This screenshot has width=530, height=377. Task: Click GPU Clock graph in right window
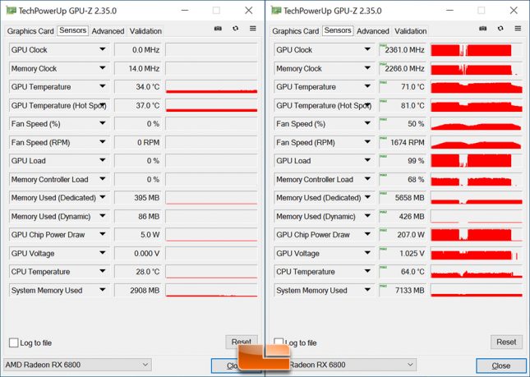[477, 50]
